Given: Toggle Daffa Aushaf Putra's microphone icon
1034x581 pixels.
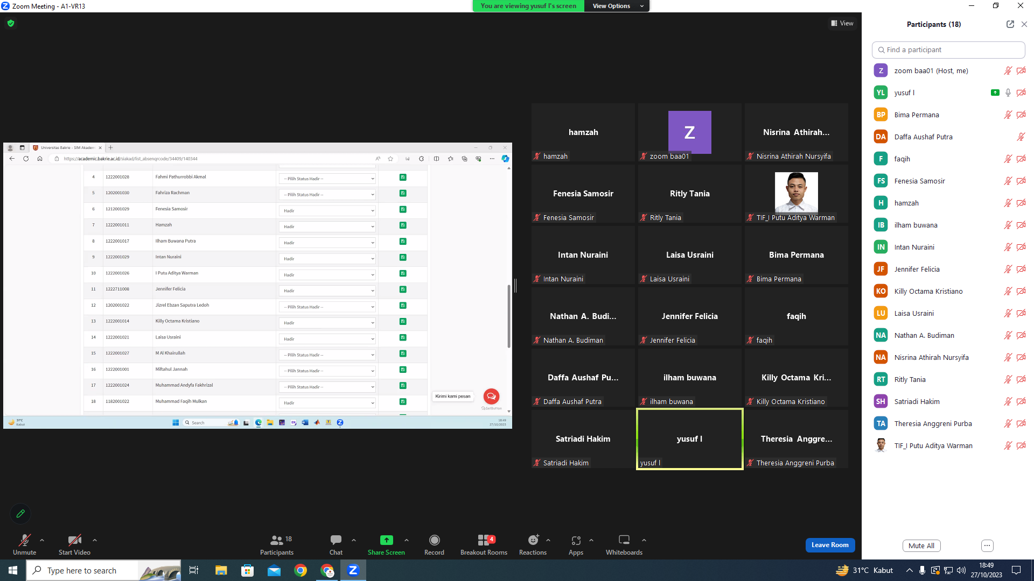Looking at the screenshot, I should point(1021,137).
